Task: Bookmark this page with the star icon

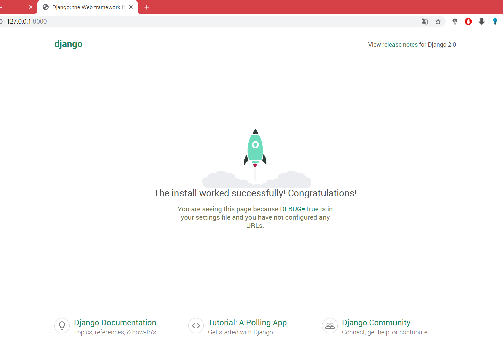Action: point(438,22)
